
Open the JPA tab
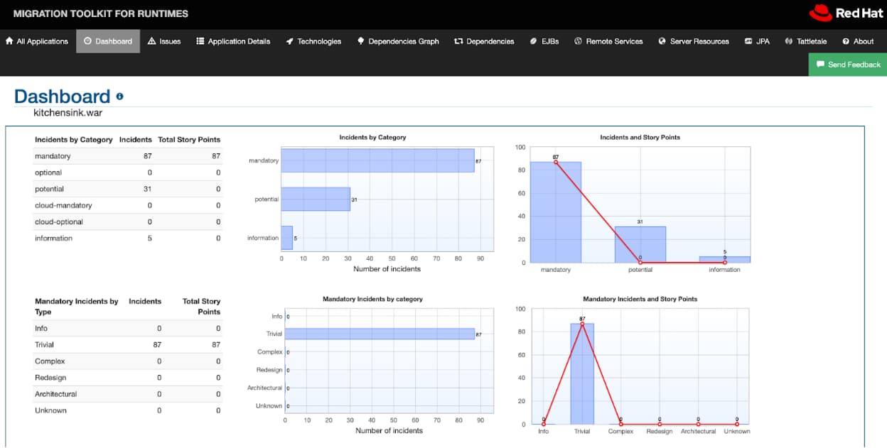(757, 41)
